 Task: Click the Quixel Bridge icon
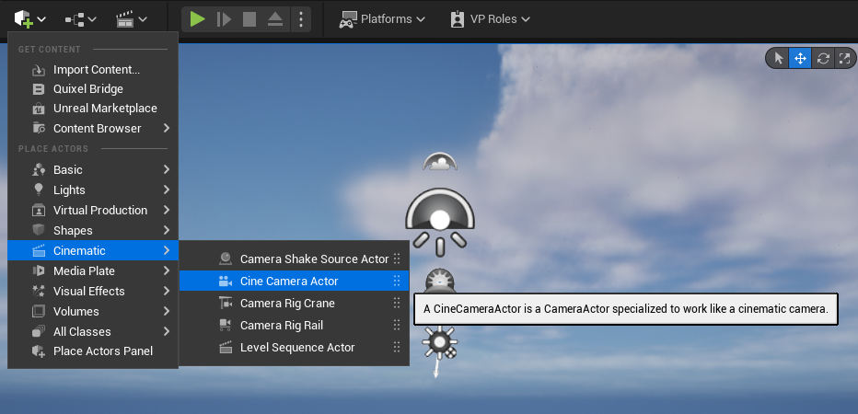[x=39, y=89]
